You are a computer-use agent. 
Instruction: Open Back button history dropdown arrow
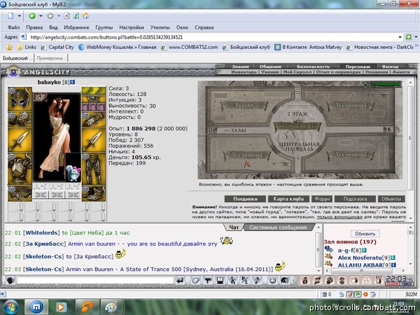pyautogui.click(x=41, y=16)
